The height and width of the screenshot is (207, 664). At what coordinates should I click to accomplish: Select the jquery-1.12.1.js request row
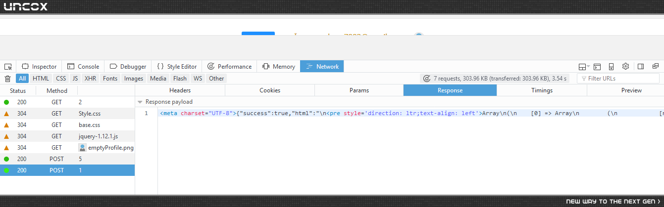pyautogui.click(x=67, y=136)
